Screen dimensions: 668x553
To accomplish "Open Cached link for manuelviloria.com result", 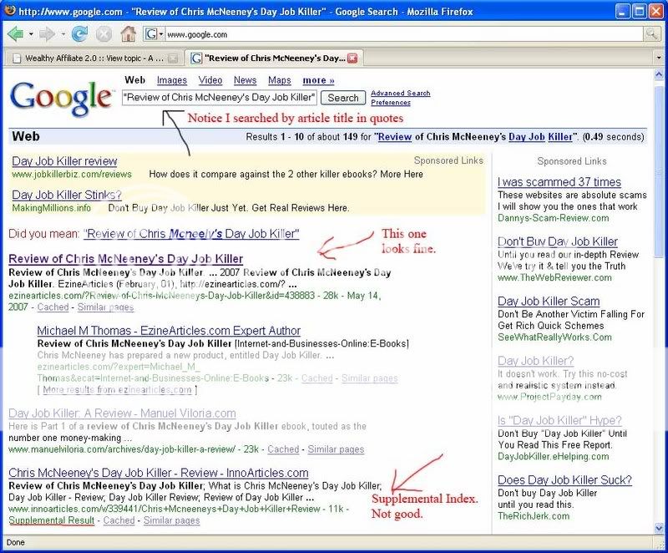I will pos(283,449).
